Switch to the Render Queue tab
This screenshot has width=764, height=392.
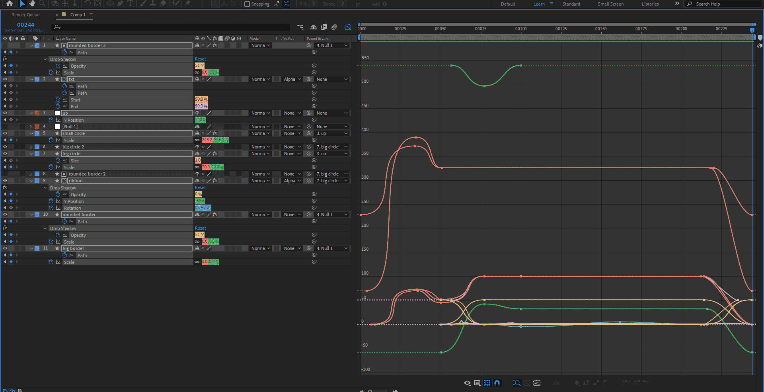coord(25,15)
